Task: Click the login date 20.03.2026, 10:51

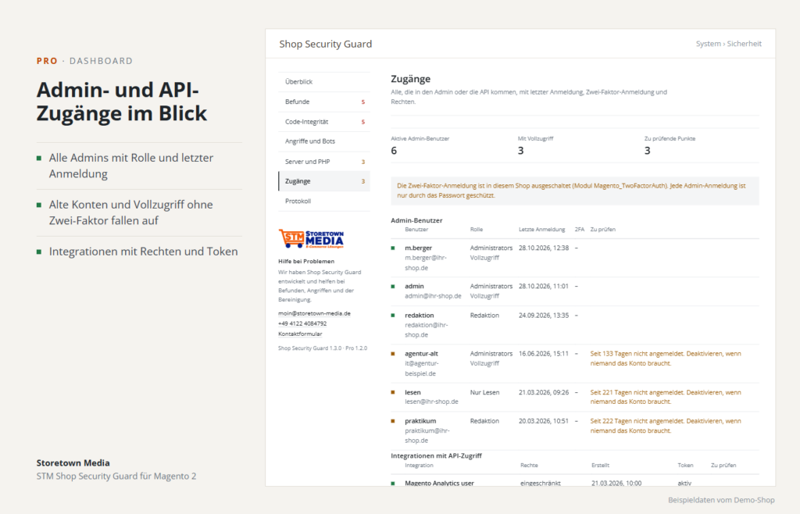Action: click(544, 421)
